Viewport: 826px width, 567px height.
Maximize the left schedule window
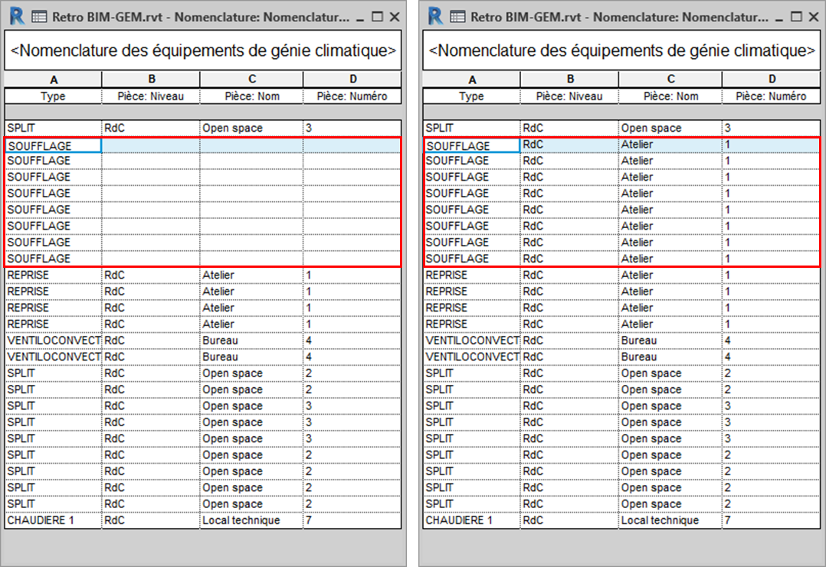coord(377,16)
